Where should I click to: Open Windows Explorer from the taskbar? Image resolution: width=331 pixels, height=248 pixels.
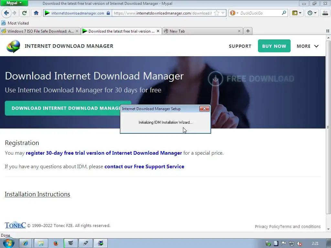tap(41, 243)
